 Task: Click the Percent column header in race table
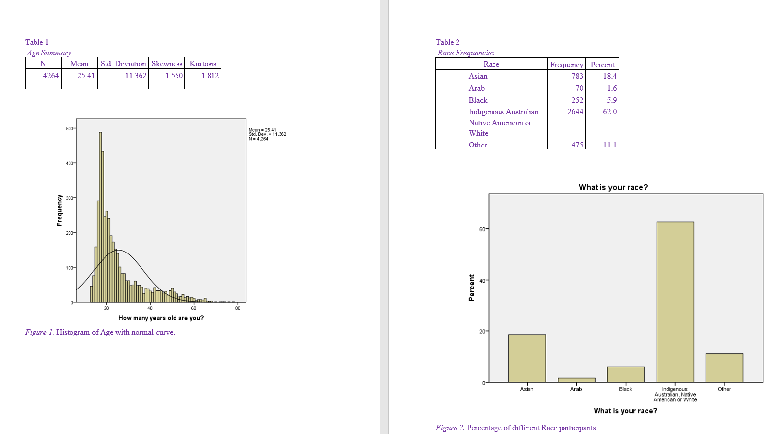(602, 65)
